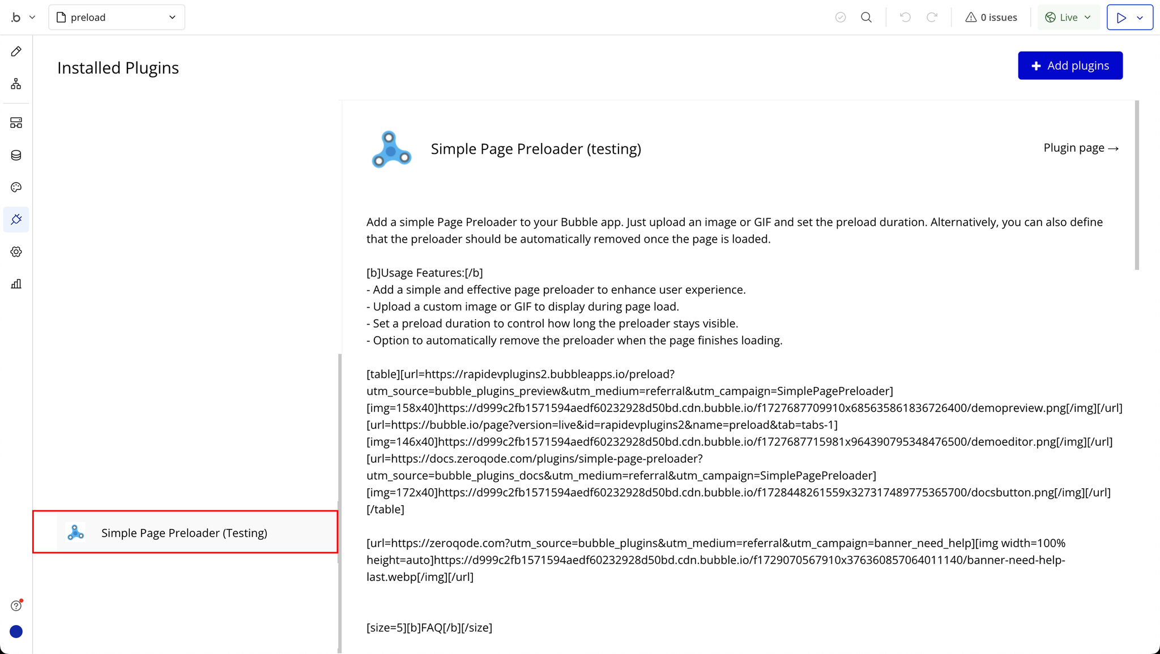Click the search magnifier icon

click(866, 18)
